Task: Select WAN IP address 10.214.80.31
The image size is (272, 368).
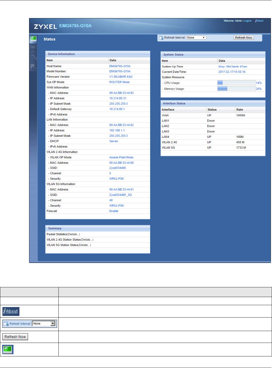Action: coord(118,98)
